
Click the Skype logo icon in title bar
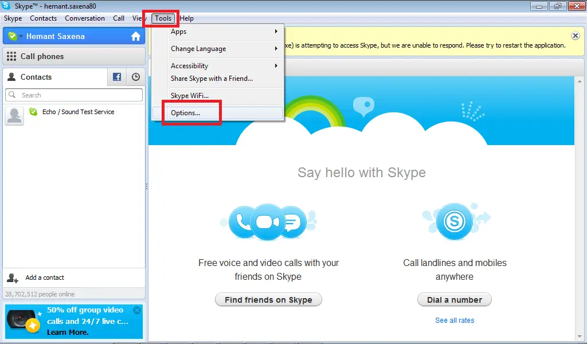tap(6, 6)
